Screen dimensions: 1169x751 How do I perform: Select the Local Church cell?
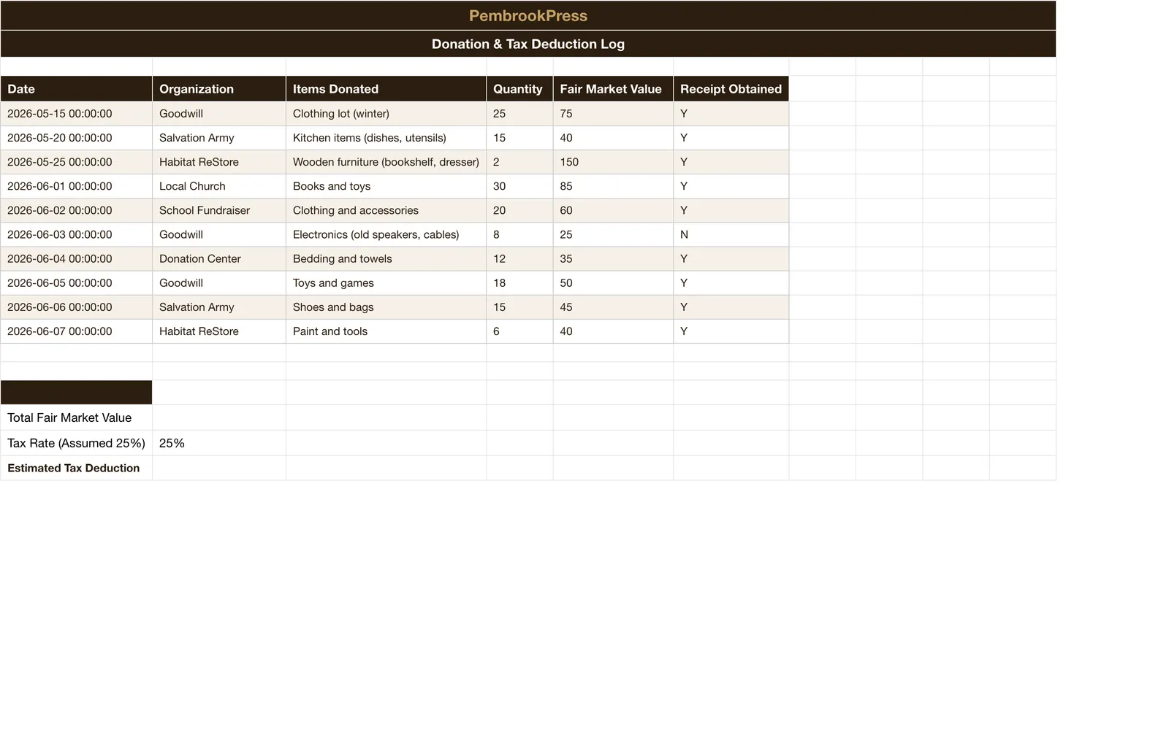click(219, 186)
